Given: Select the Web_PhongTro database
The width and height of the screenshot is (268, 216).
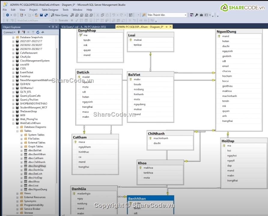Looking at the screenshot, I should pyautogui.click(x=29, y=119).
